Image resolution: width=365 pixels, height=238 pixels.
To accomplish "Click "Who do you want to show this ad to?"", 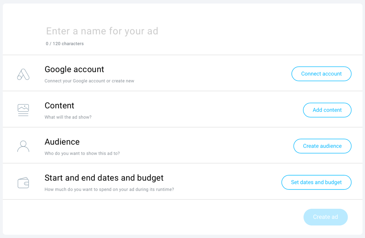I will click(x=82, y=153).
